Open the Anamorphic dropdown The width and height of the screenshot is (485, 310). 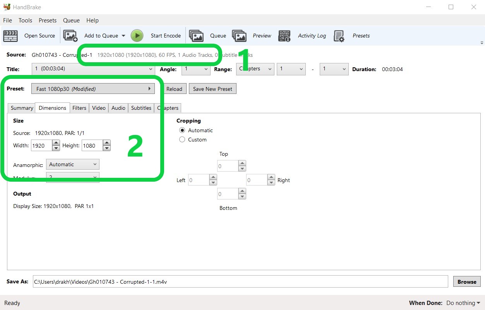pos(72,164)
